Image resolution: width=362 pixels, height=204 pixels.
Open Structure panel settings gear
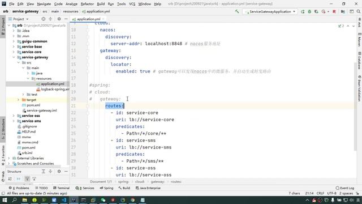point(59,171)
